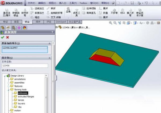Click Insert Bends (插入折弯)
The width and height of the screenshot is (161, 113).
point(130,13)
